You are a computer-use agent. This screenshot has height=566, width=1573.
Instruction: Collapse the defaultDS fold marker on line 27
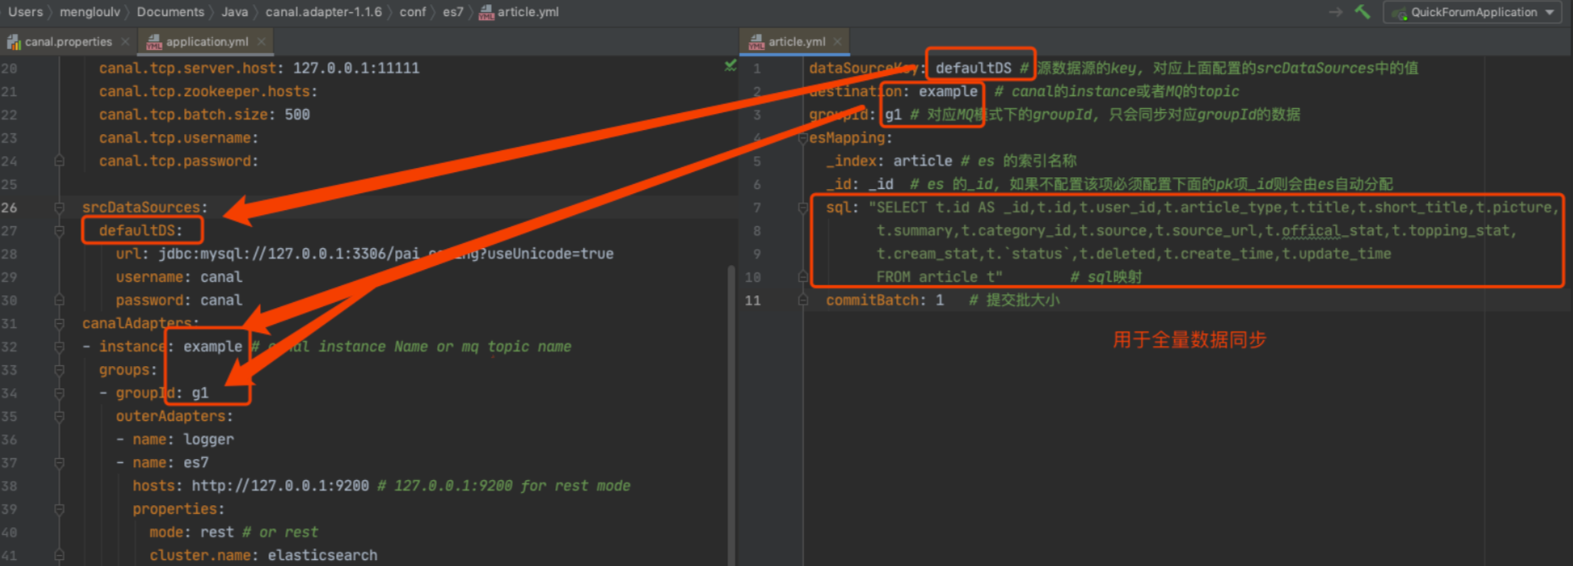tap(59, 230)
